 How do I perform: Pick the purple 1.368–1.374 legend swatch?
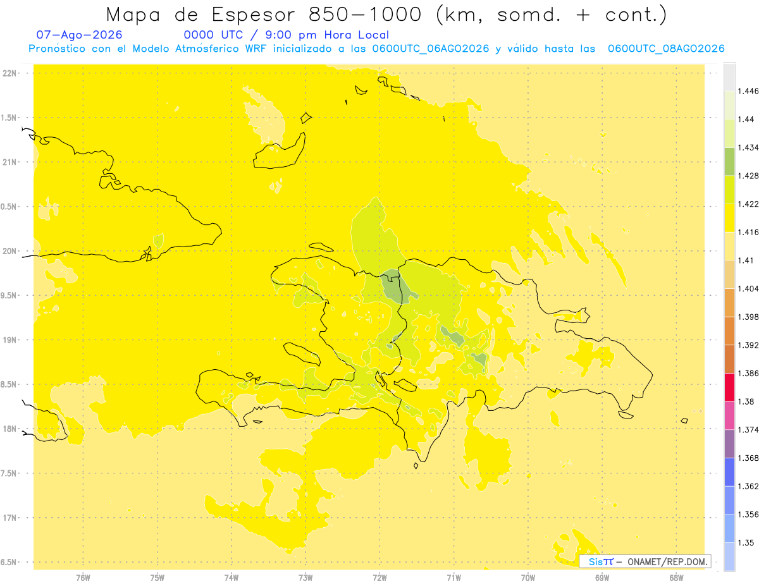(x=729, y=444)
